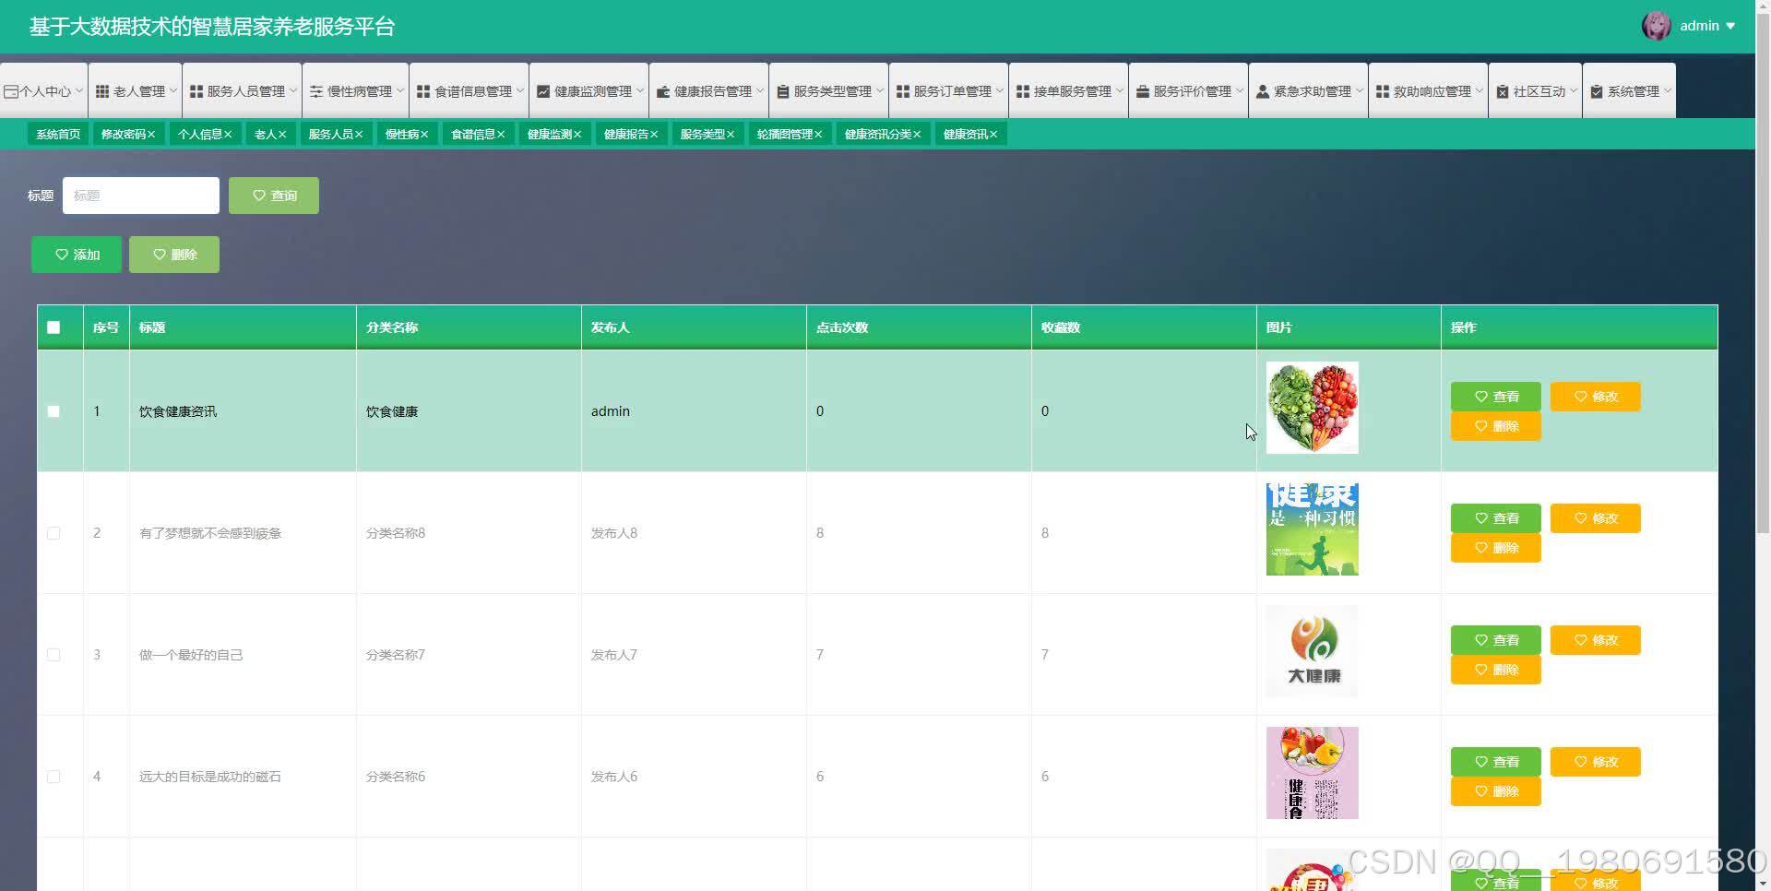Open the 食谱信息管理 menu
The image size is (1771, 891).
469,91
